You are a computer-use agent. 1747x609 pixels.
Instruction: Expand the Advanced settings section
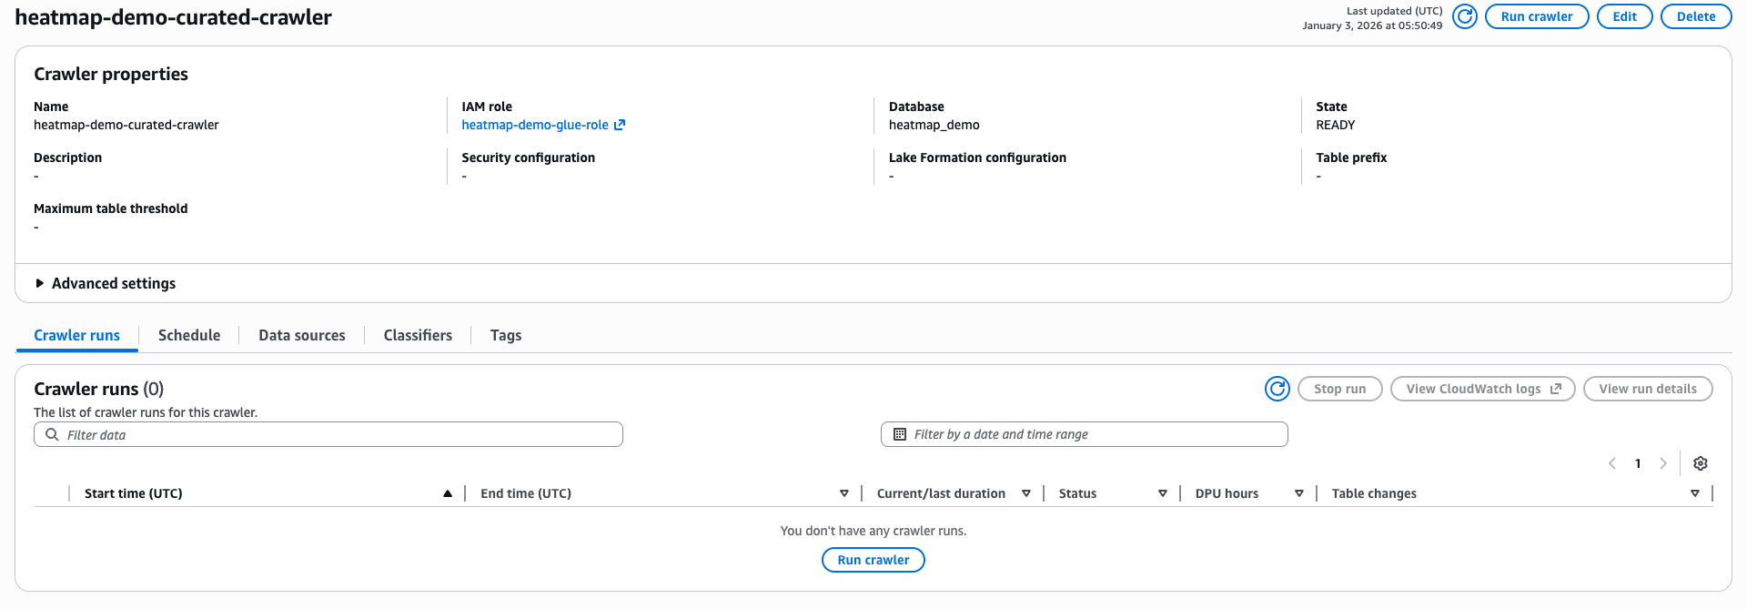coord(40,283)
